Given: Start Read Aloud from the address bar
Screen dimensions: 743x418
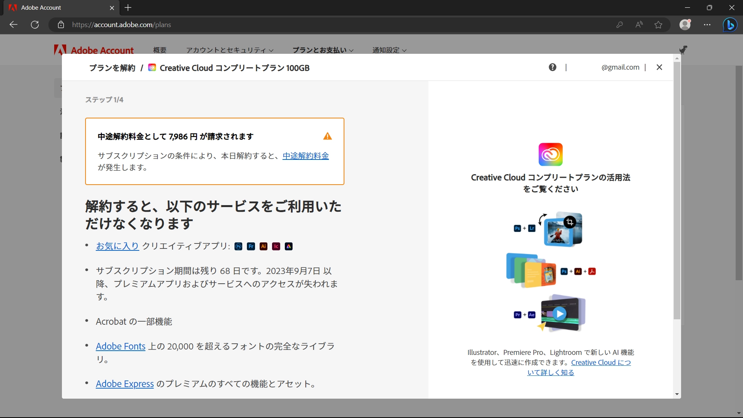Looking at the screenshot, I should [639, 24].
